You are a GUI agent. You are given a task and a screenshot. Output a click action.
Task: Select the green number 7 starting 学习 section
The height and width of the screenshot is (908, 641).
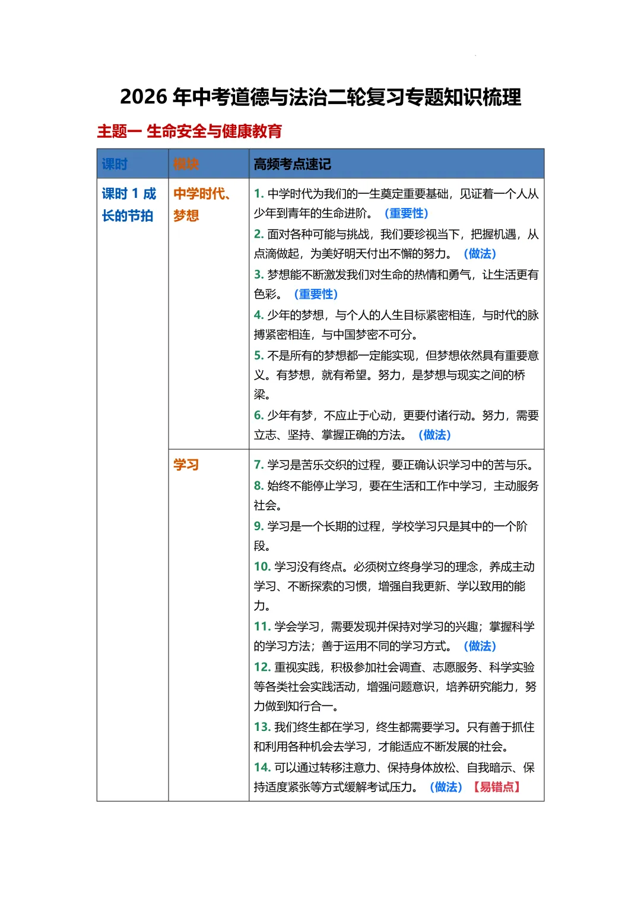(x=258, y=464)
